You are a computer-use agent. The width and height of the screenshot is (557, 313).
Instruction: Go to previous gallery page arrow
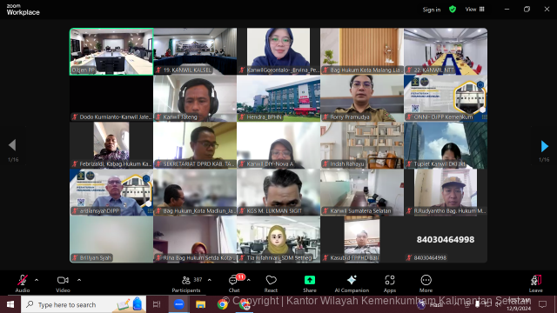pyautogui.click(x=12, y=145)
